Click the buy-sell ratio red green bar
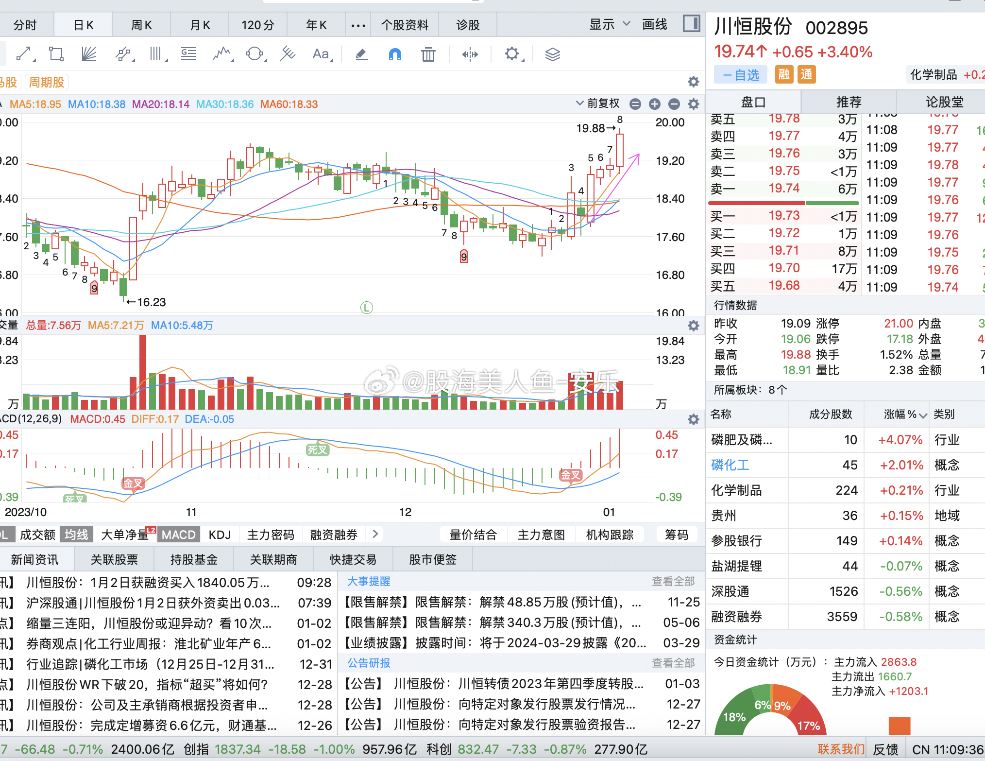 783,203
